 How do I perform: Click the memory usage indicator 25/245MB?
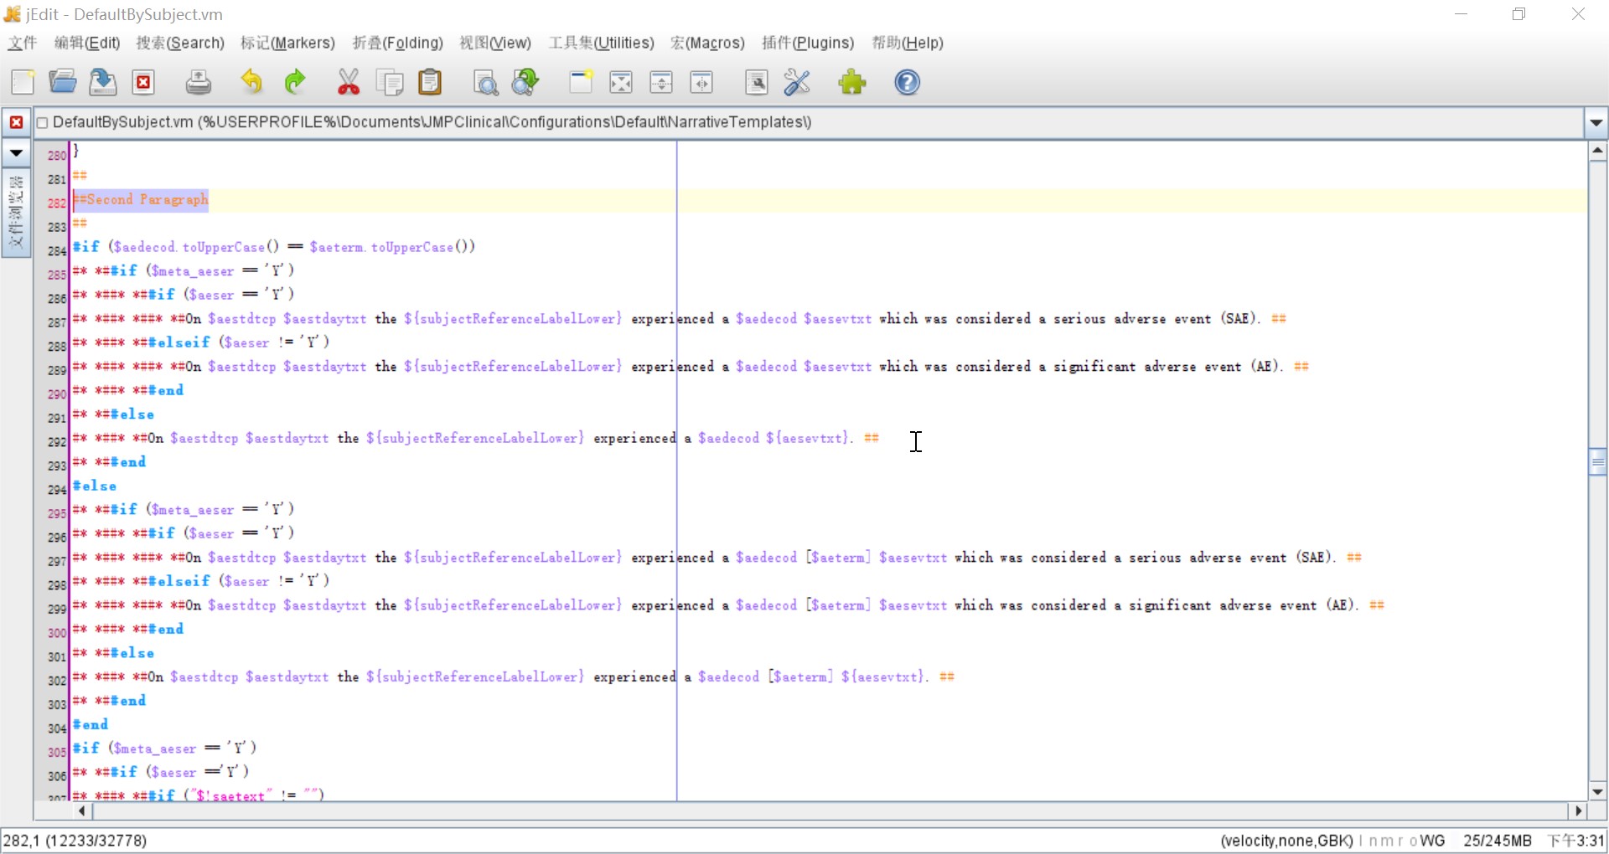(x=1497, y=841)
